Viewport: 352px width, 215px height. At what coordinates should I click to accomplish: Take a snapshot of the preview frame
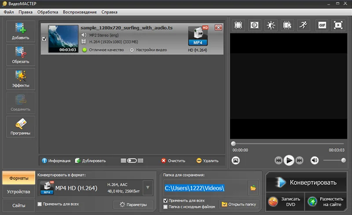(x=236, y=160)
